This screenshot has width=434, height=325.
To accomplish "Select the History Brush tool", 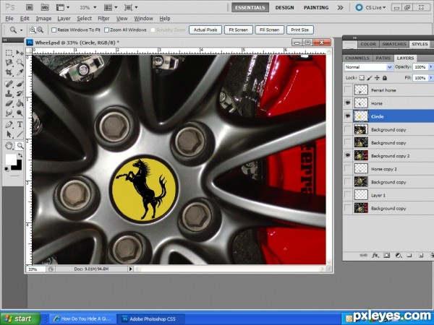I will click(x=20, y=93).
